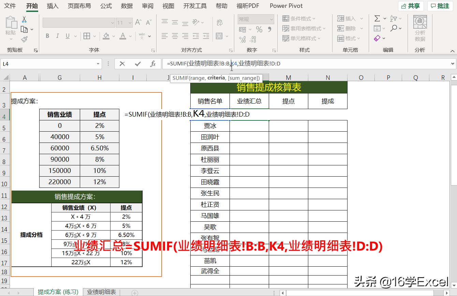Click the text orientation icon
Image resolution: width=457 pixels, height=296 pixels.
tap(196, 23)
